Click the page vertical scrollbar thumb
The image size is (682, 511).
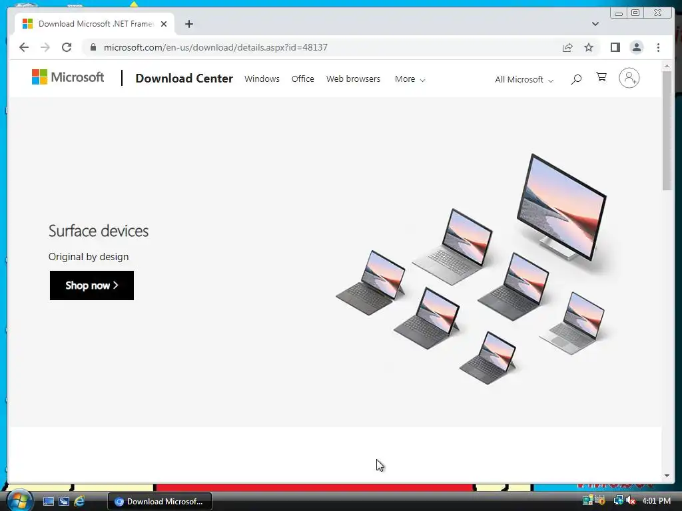pyautogui.click(x=667, y=130)
